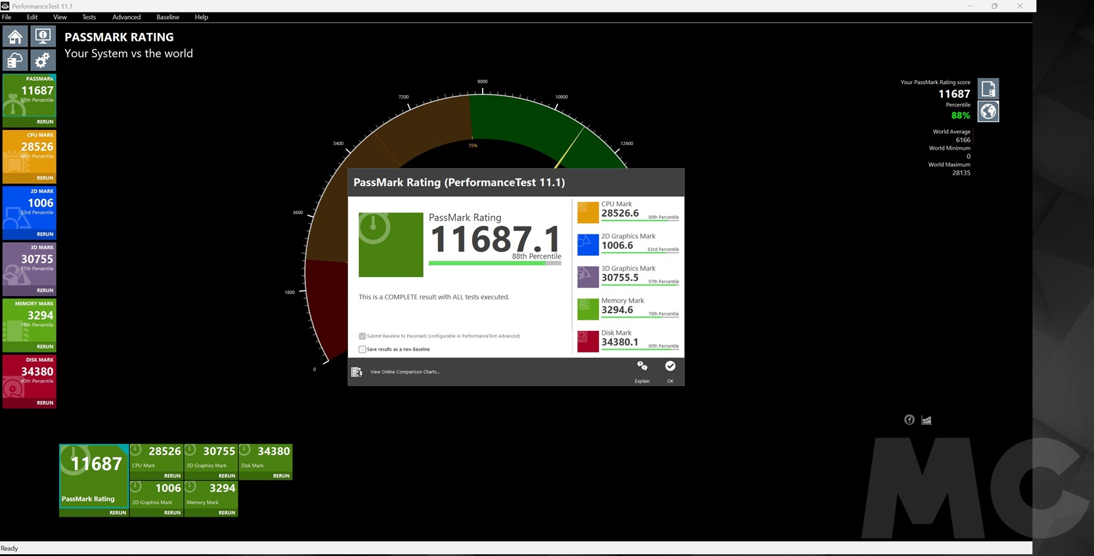Viewport: 1094px width, 556px height.
Task: Open the Home icon in the sidebar
Action: (15, 37)
